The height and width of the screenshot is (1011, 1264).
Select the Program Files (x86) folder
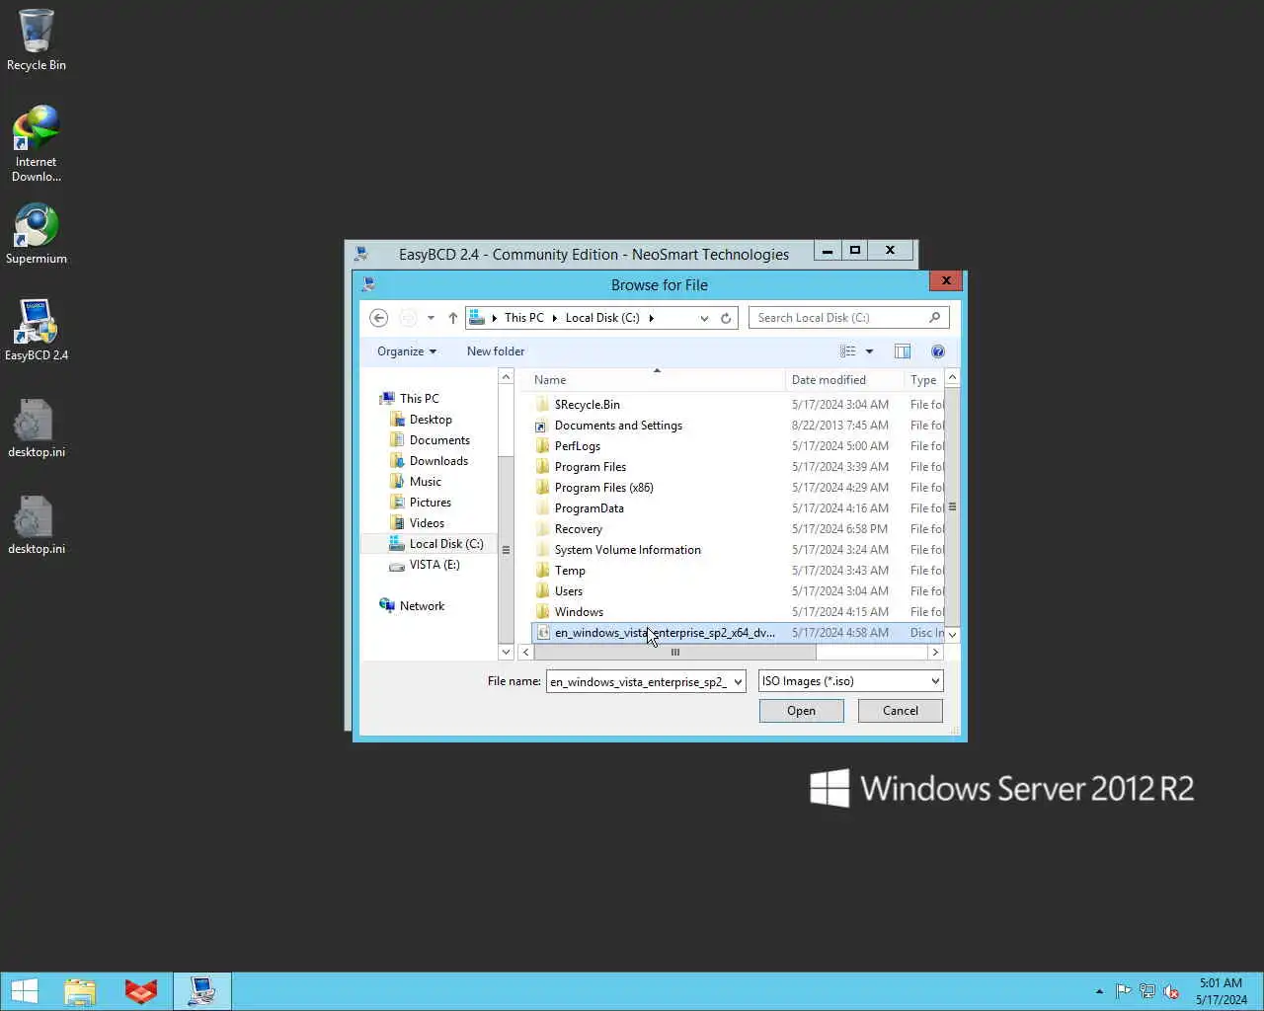603,488
